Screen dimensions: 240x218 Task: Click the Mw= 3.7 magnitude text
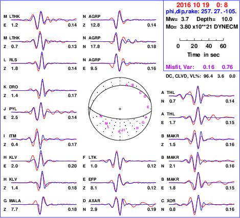(177, 19)
